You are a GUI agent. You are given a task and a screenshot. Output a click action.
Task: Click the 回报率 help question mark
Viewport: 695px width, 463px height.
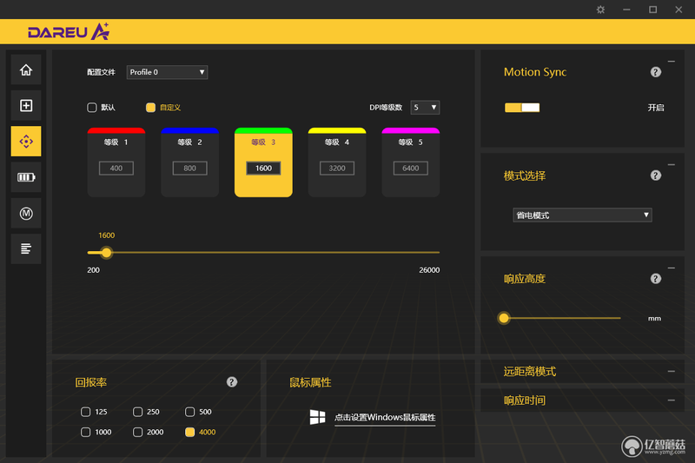232,382
